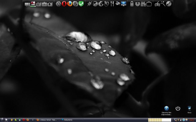The width and height of the screenshot is (196, 122).
Task: Open 'Zakończ Nie odpowiada...' desktop shortcut
Action: tap(166, 109)
